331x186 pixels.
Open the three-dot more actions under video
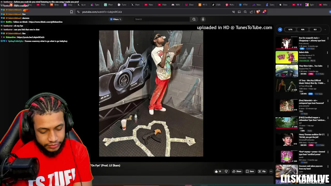click(271, 171)
